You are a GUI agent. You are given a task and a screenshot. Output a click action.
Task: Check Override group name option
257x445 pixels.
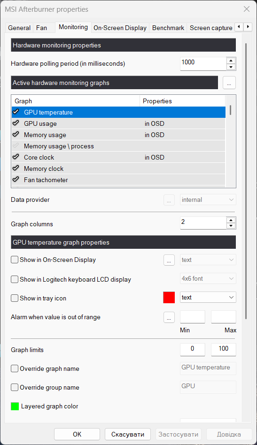(15, 387)
